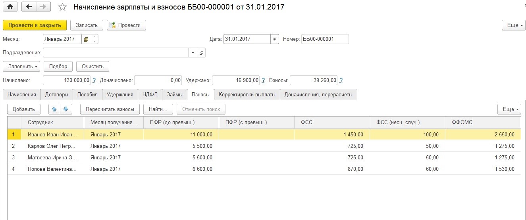Click Доначислено amount field
The height and width of the screenshot is (220, 526).
point(158,80)
